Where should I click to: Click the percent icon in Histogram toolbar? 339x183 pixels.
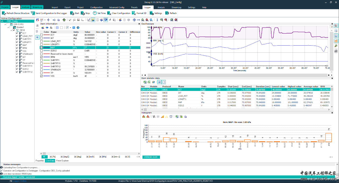[154, 117]
